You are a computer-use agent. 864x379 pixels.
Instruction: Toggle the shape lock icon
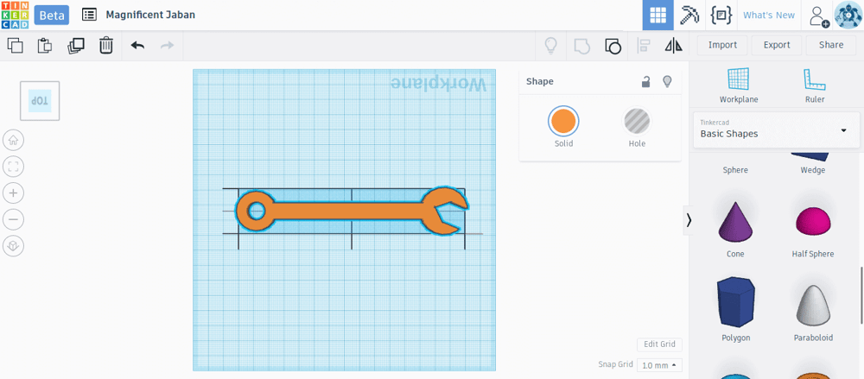[x=645, y=81]
